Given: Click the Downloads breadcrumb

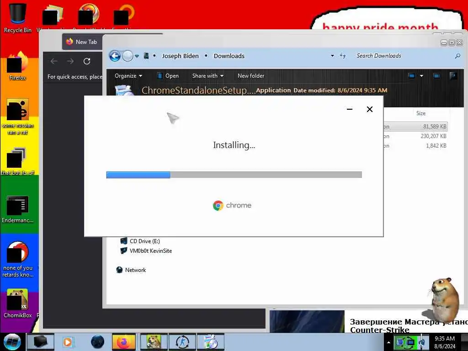Looking at the screenshot, I should [x=229, y=56].
